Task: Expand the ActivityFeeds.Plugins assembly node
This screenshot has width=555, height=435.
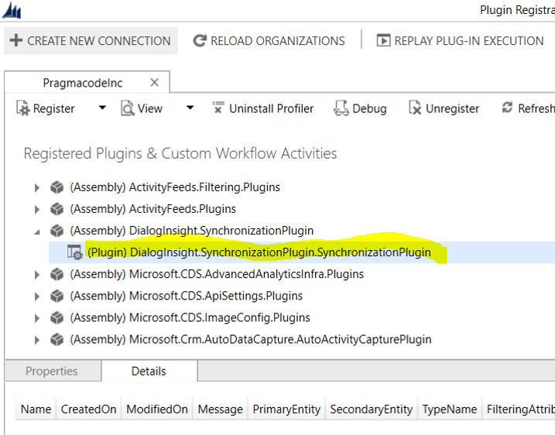Action: (x=37, y=210)
